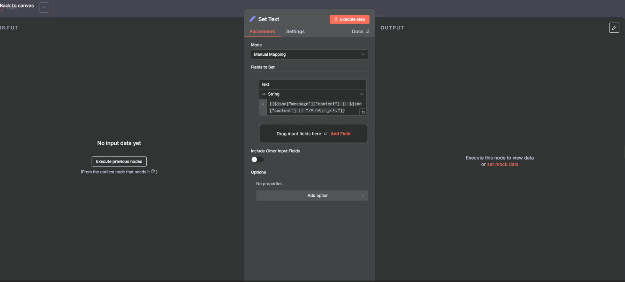The width and height of the screenshot is (625, 282).
Task: Click the Add Field link
Action: pyautogui.click(x=340, y=134)
